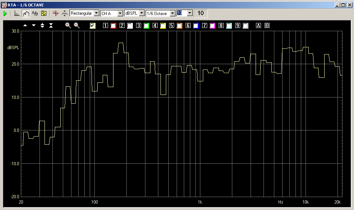Image resolution: width=354 pixels, height=210 pixels.
Task: Start the RTA with green play button
Action: 5,13
